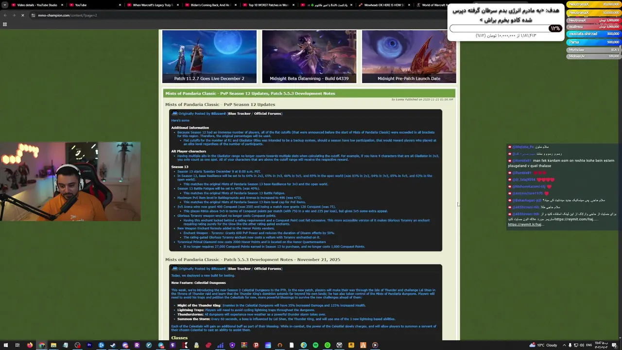Switch to the YouTube tab

click(95, 5)
